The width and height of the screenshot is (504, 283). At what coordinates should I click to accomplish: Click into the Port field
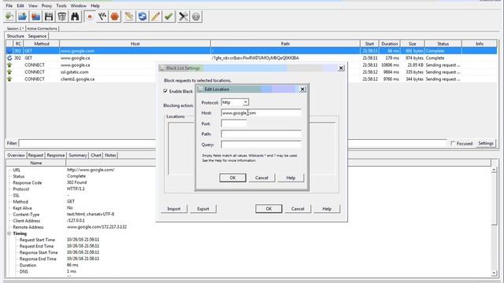coord(234,123)
